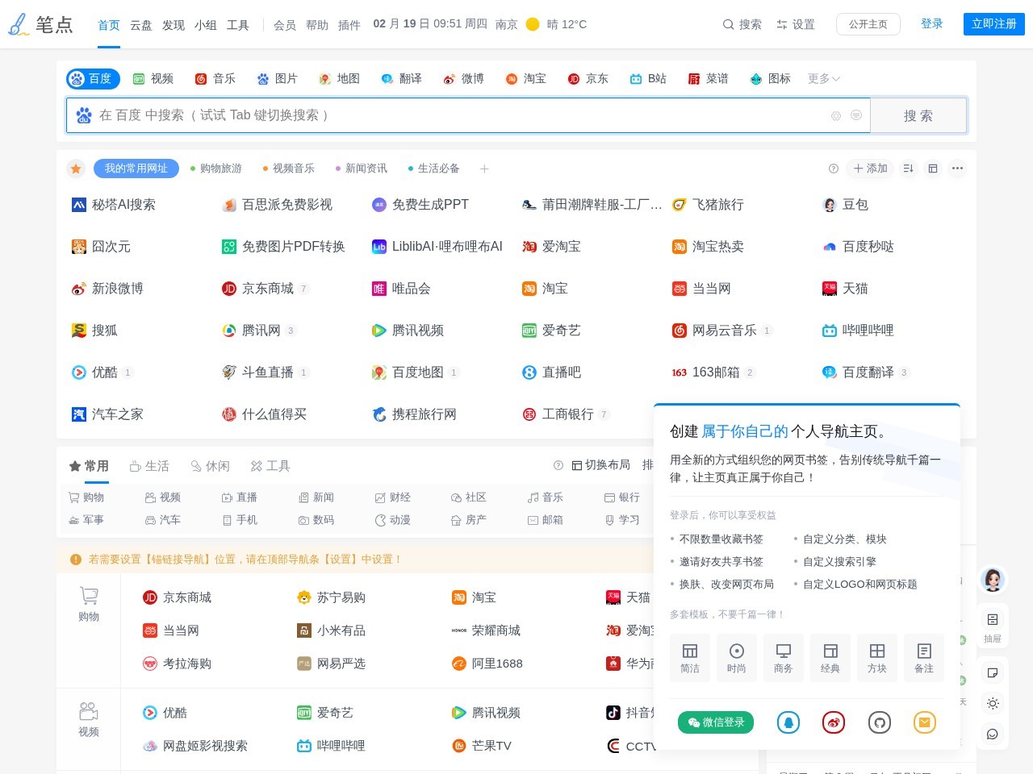
Task: Click the 立即注册 signup button
Action: click(x=993, y=24)
